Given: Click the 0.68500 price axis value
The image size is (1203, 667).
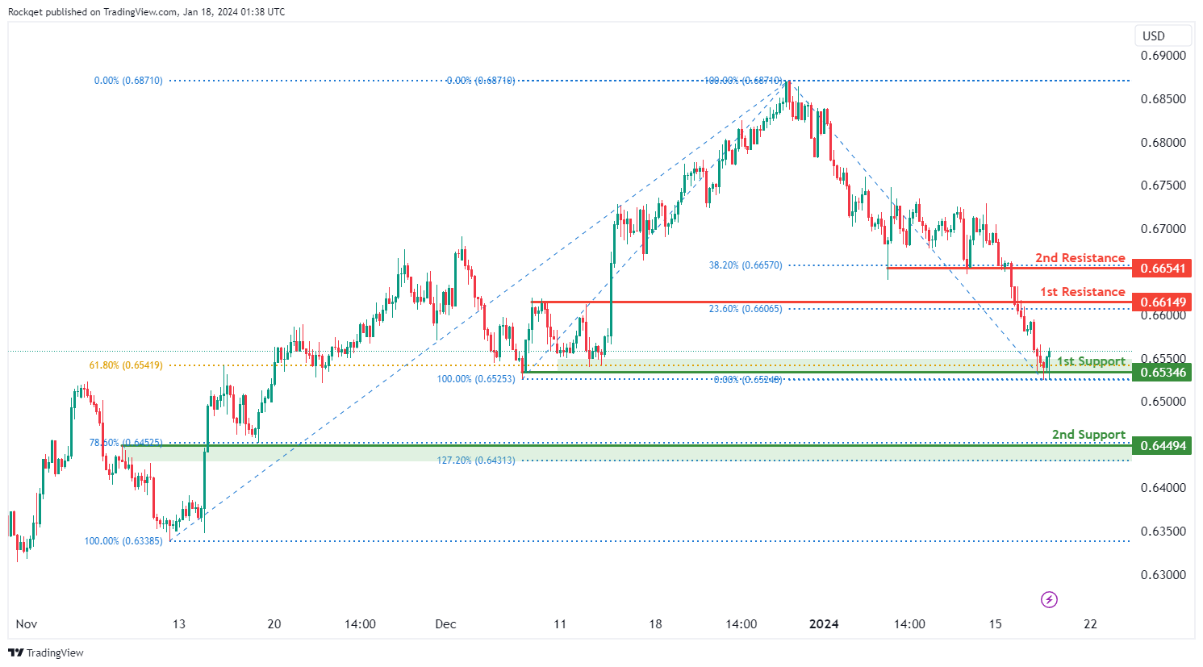Looking at the screenshot, I should pos(1163,99).
